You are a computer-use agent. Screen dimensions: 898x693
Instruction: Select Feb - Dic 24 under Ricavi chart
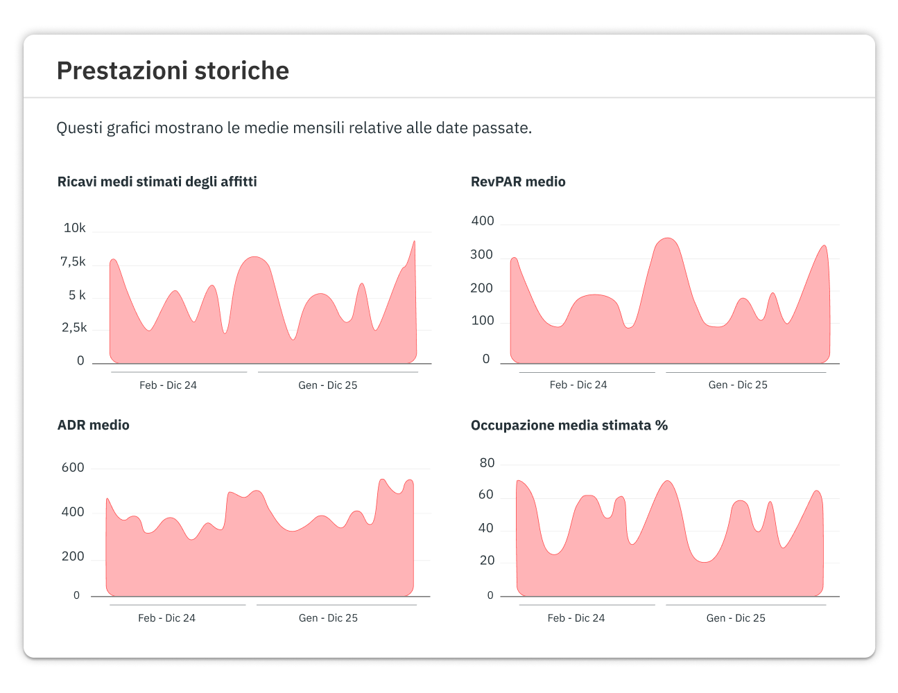168,385
